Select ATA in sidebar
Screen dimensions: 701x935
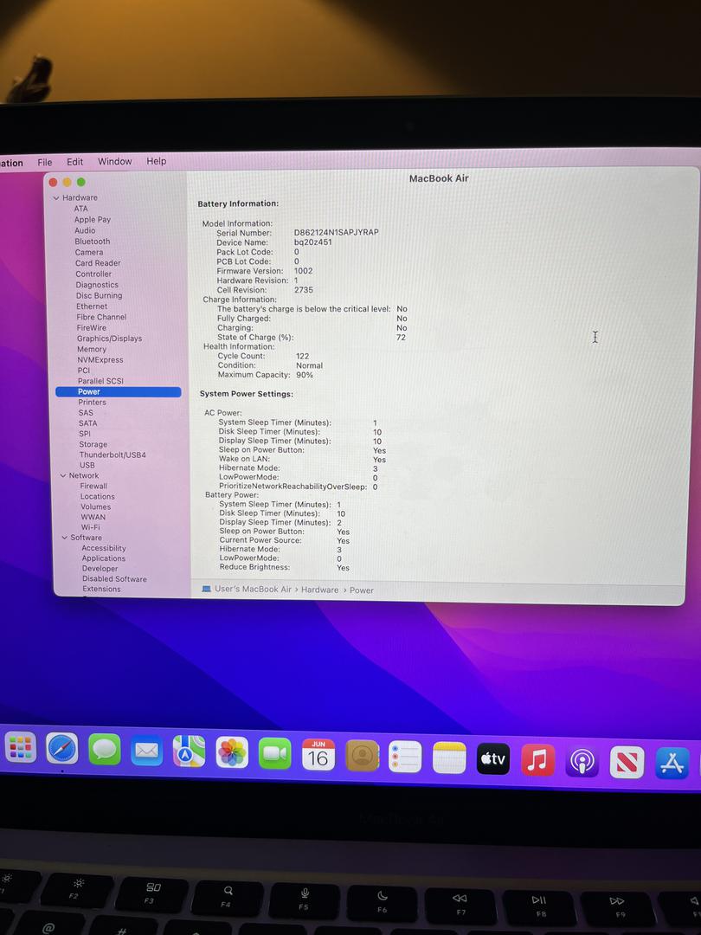81,209
